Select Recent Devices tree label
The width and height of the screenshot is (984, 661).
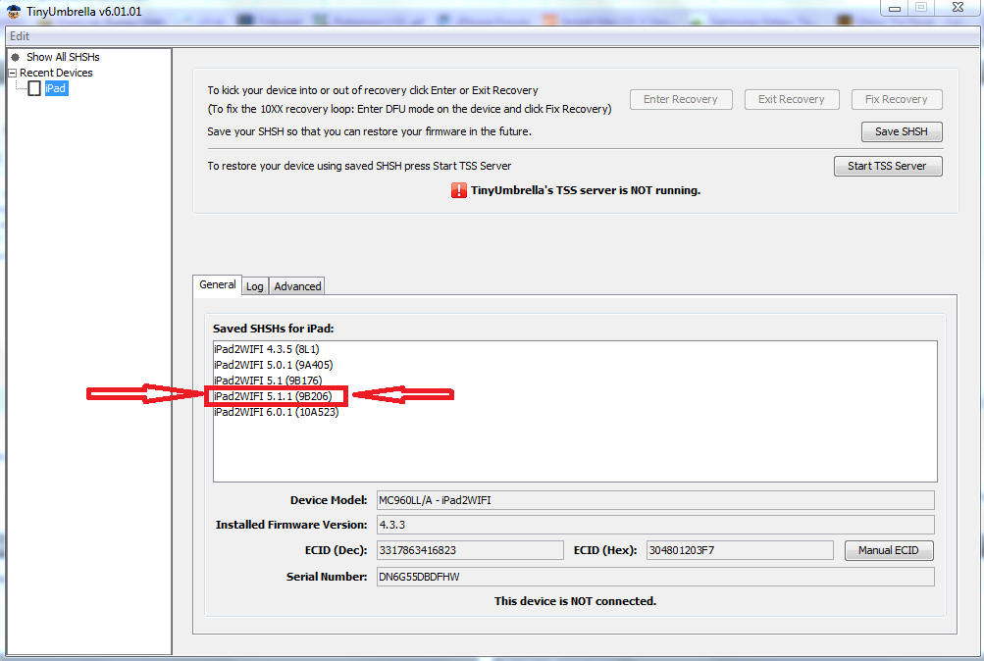56,73
